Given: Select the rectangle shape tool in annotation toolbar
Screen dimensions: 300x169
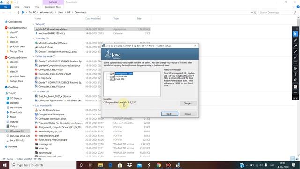Looking at the screenshot, I should [295, 63].
